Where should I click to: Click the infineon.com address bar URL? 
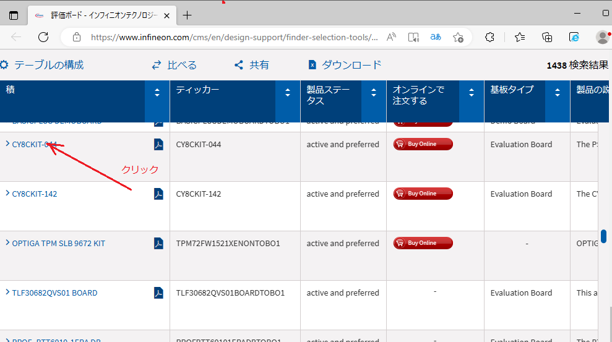[x=234, y=37]
